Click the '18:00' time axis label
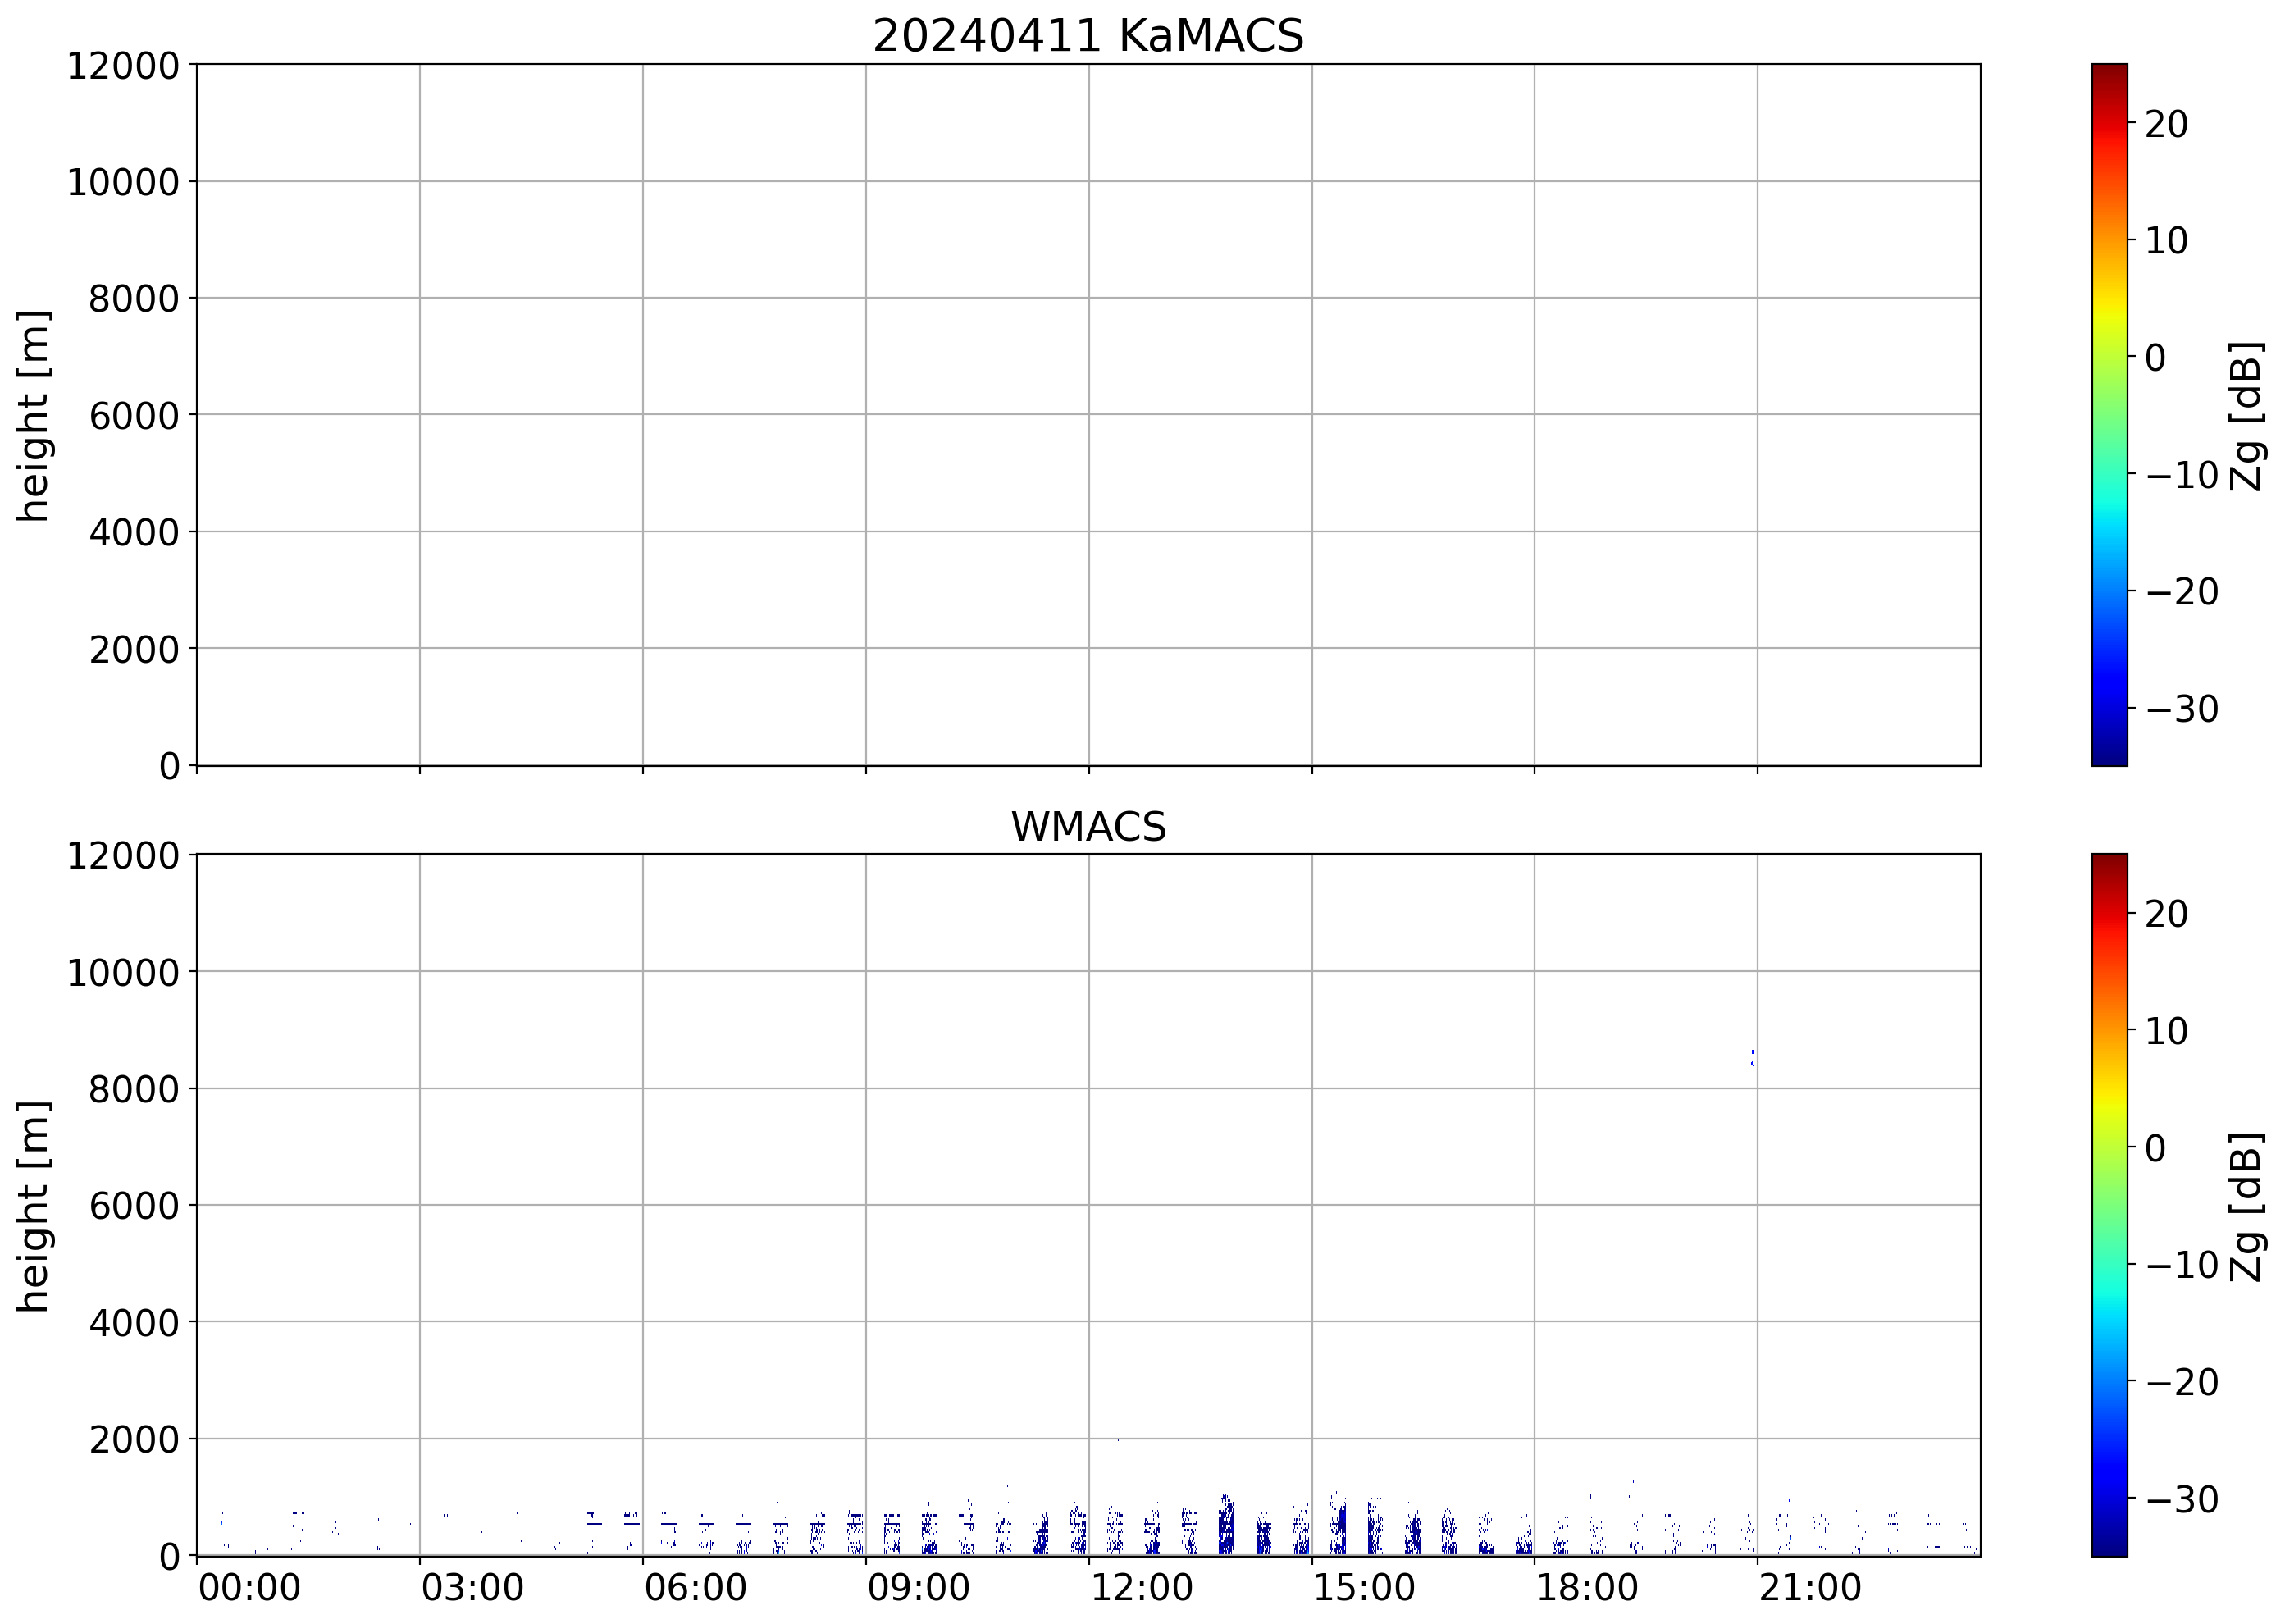 [x=1587, y=1588]
